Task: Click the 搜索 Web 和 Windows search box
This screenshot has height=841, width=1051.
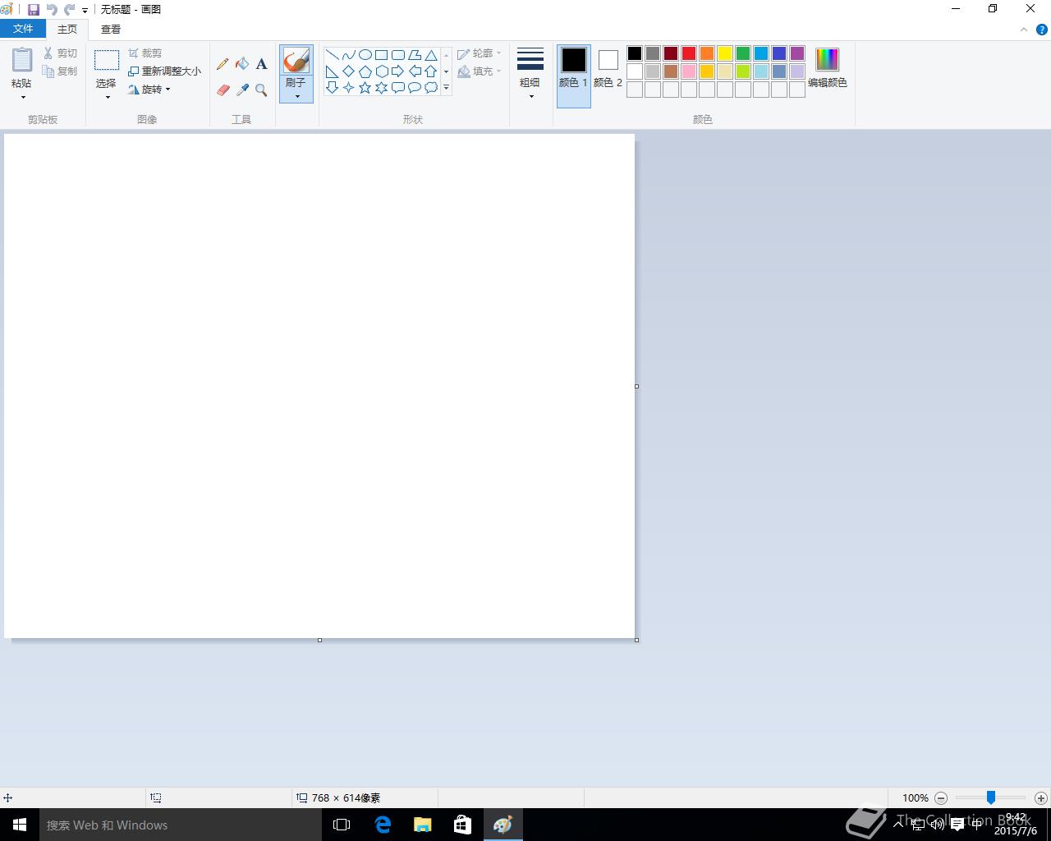Action: (x=181, y=825)
